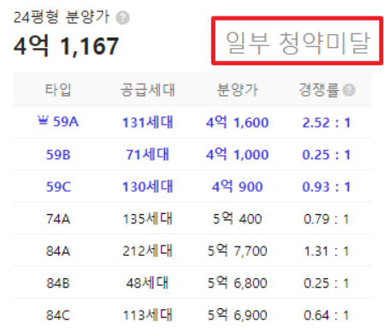Click the 일부 청약미달 status text

pos(298,43)
